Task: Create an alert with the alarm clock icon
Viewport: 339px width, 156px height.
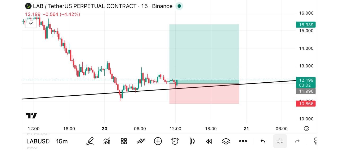Action: point(175,141)
